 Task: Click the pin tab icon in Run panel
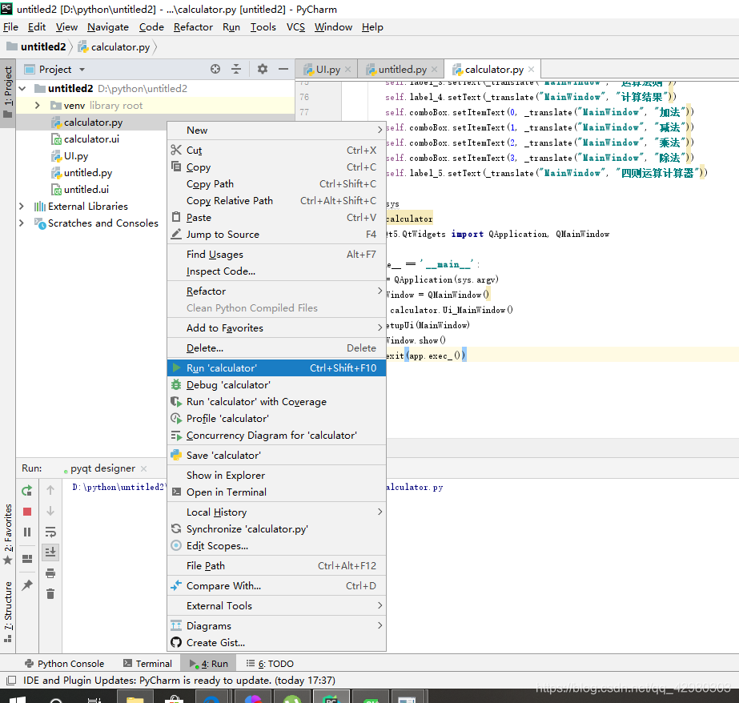[x=27, y=584]
